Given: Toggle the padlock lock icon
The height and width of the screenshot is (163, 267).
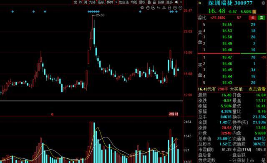Looking at the screenshot, I should [169, 8].
